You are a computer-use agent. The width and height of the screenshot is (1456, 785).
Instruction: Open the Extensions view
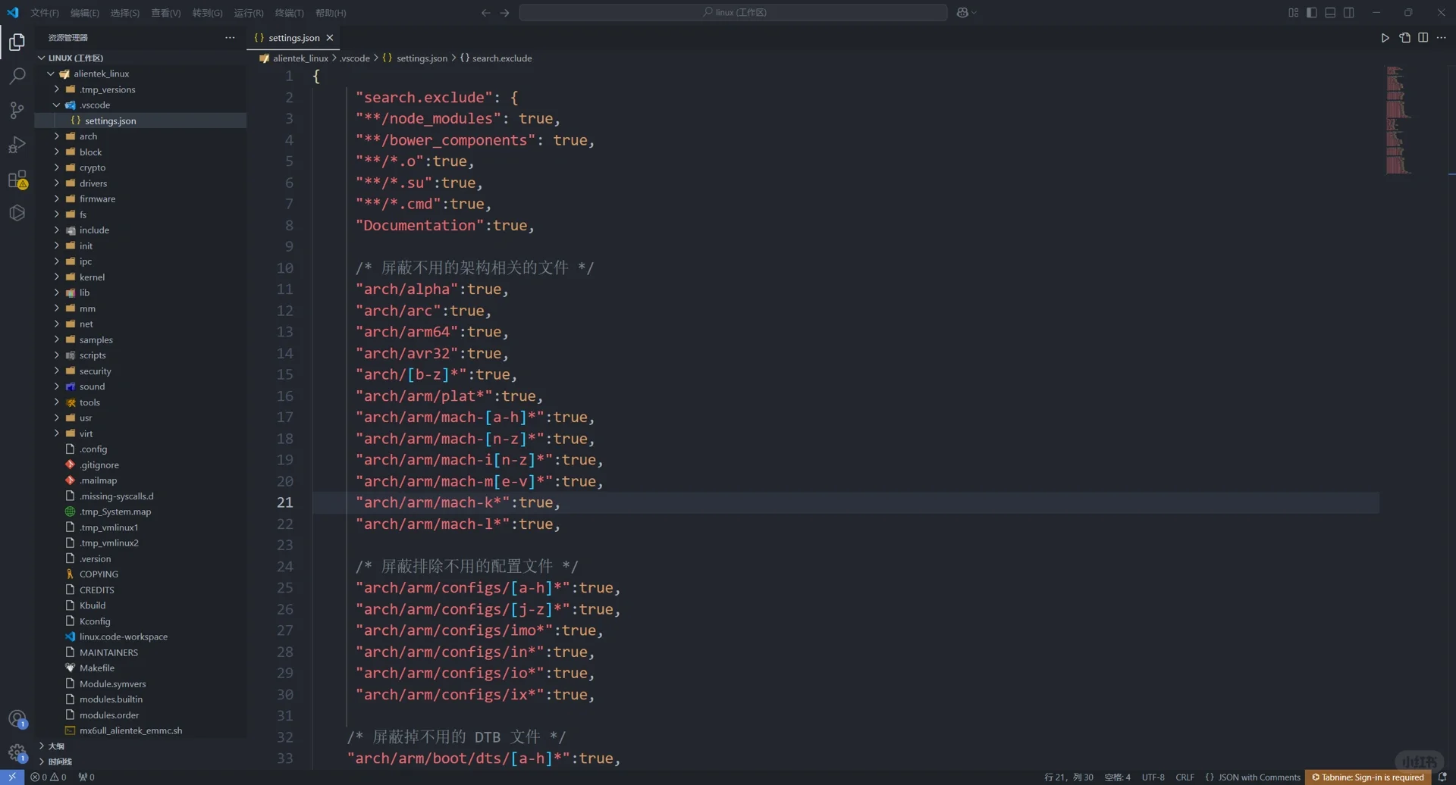point(17,180)
